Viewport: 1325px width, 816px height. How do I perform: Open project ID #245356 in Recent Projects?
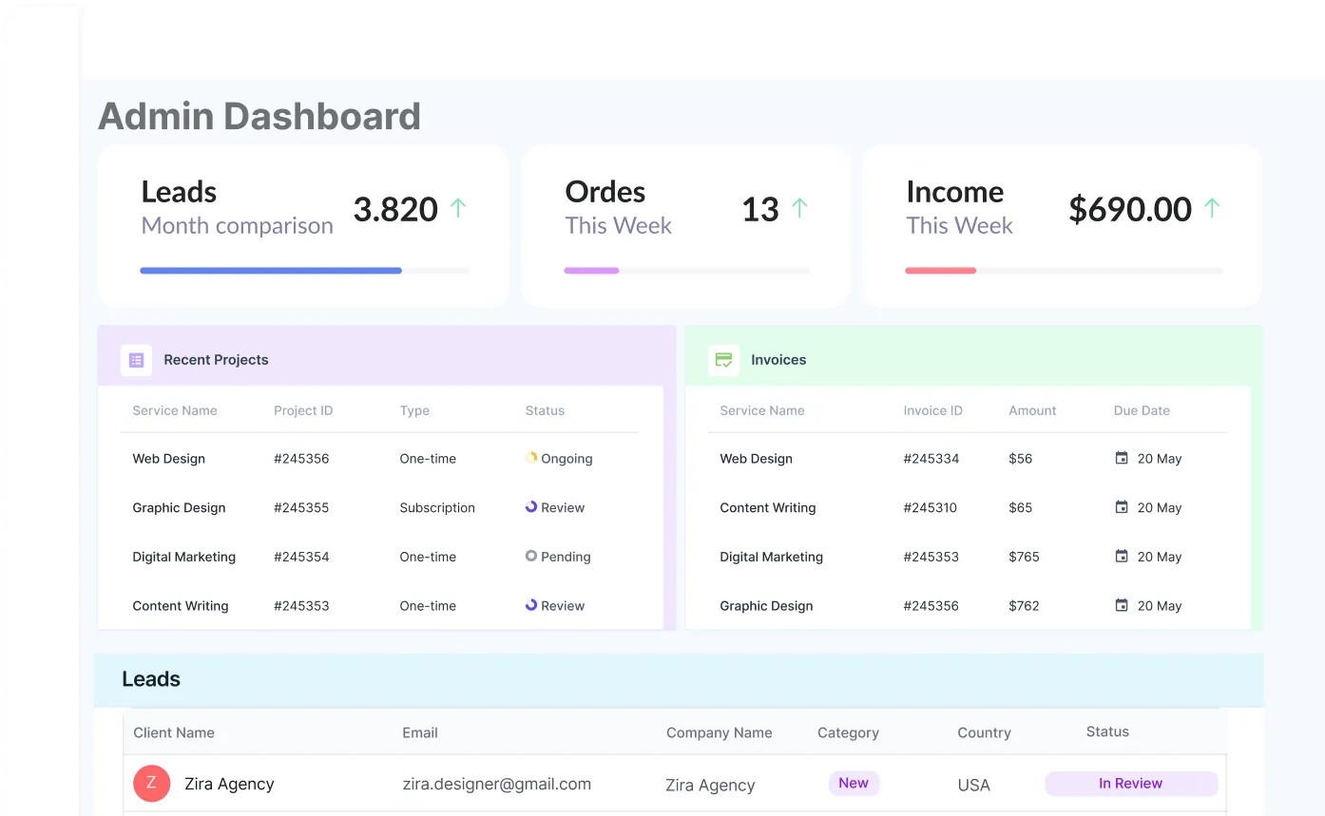coord(301,459)
